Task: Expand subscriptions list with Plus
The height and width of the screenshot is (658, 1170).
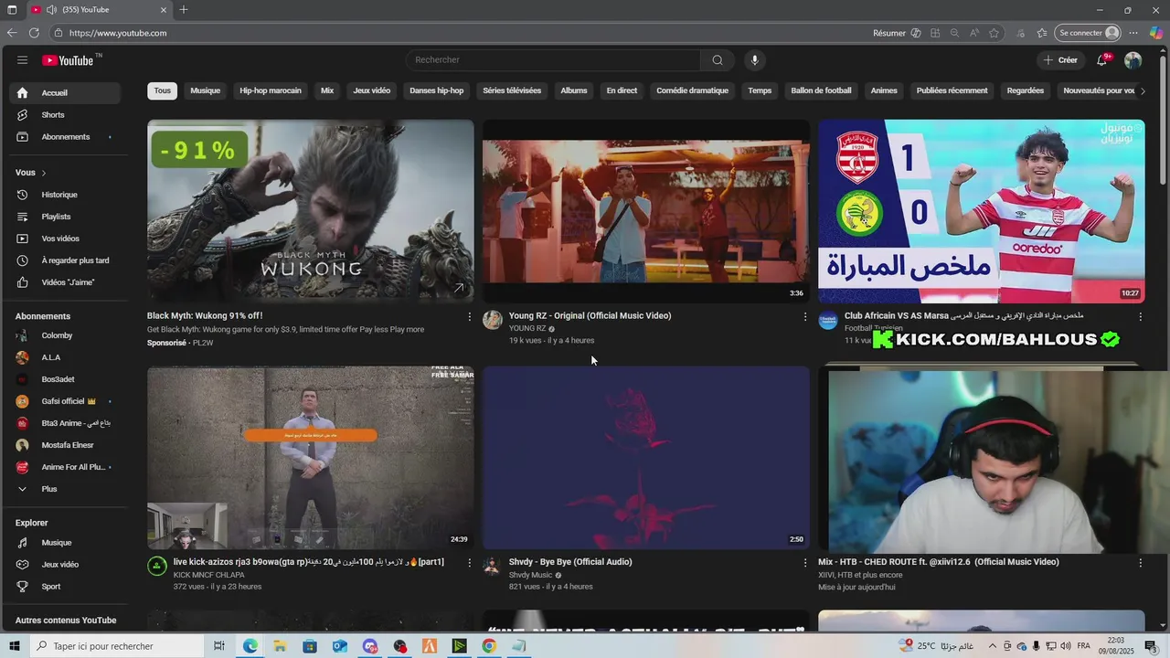Action: [65, 489]
